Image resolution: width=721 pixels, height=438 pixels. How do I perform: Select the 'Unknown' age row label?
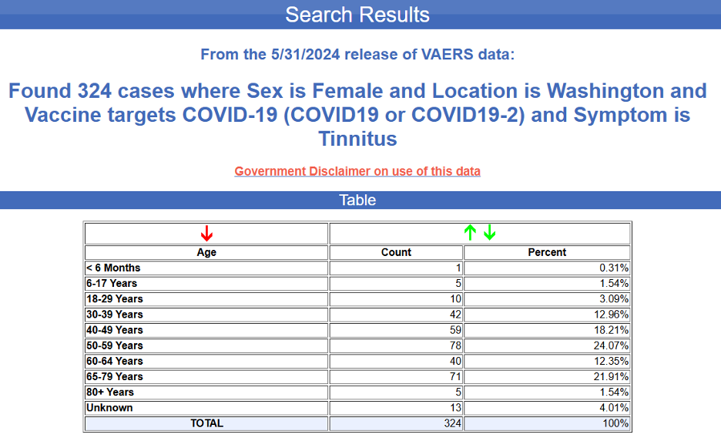(109, 408)
